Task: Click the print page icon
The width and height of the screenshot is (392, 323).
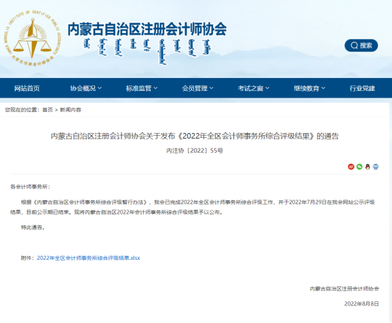Action: click(376, 167)
